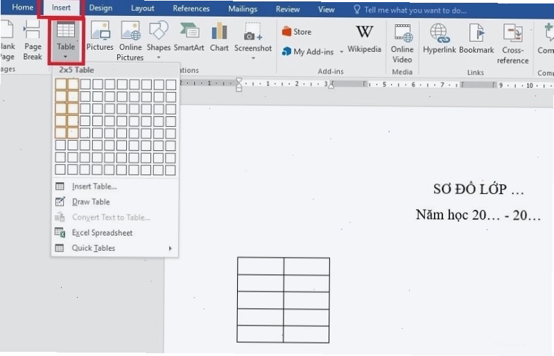The height and width of the screenshot is (356, 554).
Task: Insert a SmartArt graphic
Action: coord(189,37)
